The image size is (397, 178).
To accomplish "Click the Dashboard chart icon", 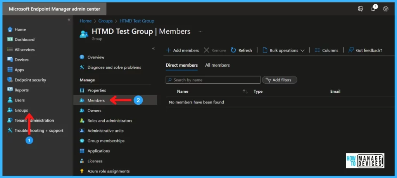I will pos(10,39).
